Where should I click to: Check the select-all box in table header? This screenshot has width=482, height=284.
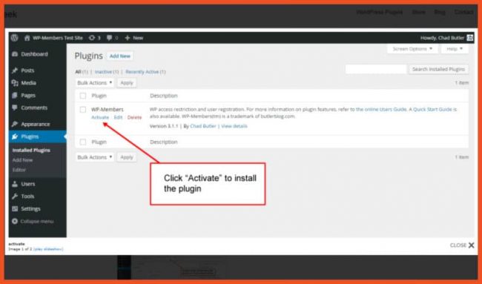83,96
